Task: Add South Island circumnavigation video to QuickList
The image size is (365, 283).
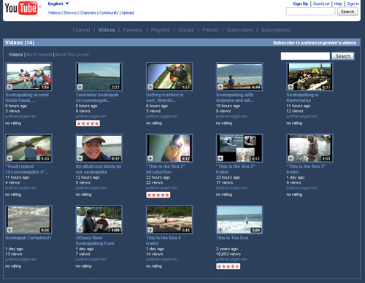Action: 9,158
